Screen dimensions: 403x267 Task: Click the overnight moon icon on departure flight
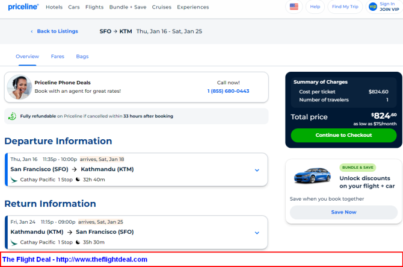(78, 180)
